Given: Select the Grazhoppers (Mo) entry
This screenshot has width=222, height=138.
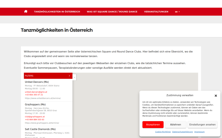Looking at the screenshot, I should pyautogui.click(x=35, y=105).
